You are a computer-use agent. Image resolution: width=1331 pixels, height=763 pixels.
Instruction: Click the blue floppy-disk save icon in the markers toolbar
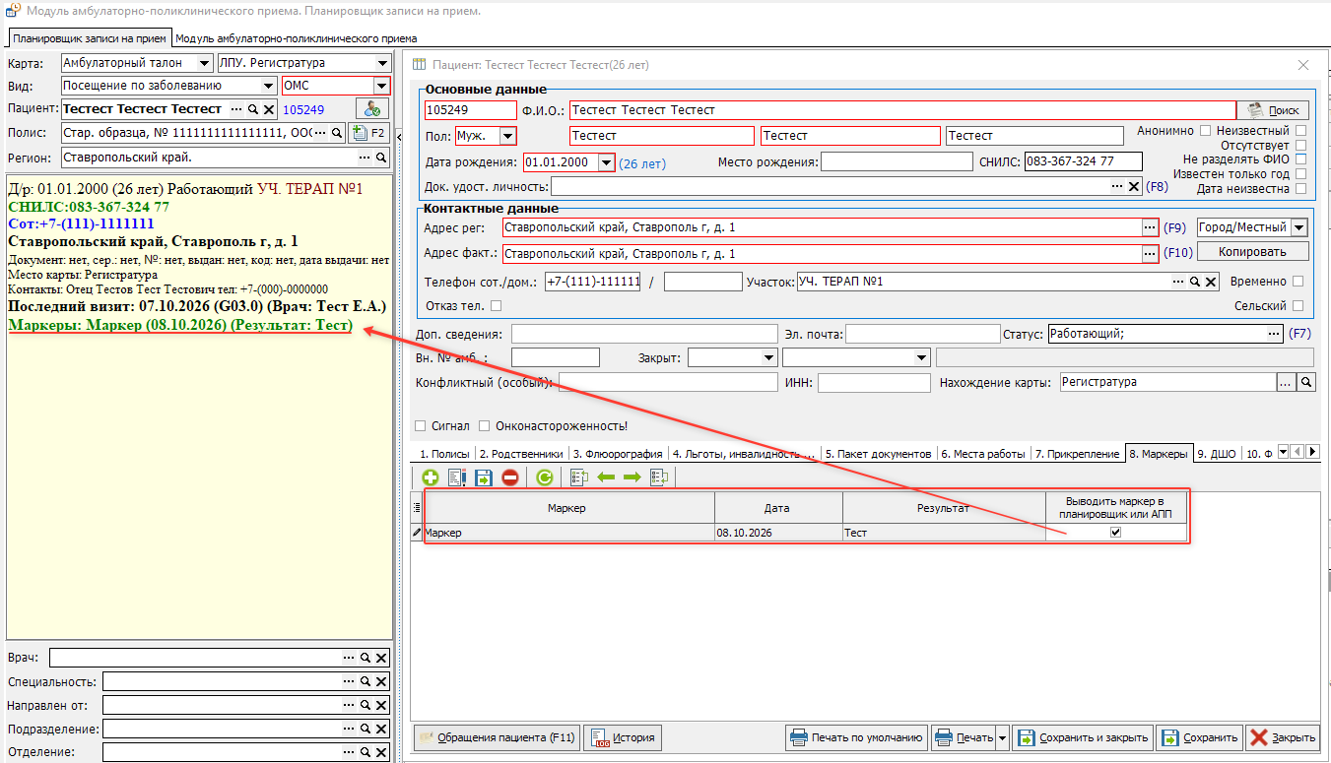(x=483, y=477)
